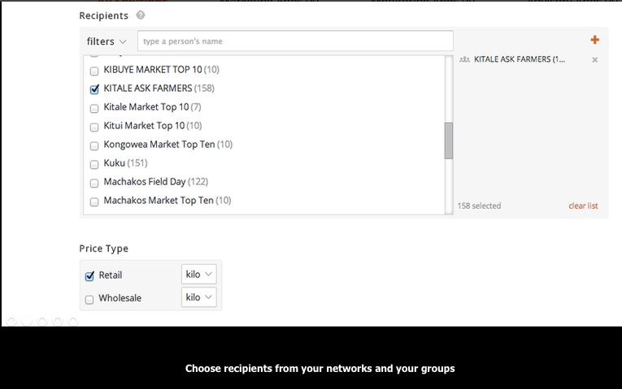Screen dimensions: 622x389
Task: Open the Wholesale kilo unit dropdown
Action: (199, 298)
